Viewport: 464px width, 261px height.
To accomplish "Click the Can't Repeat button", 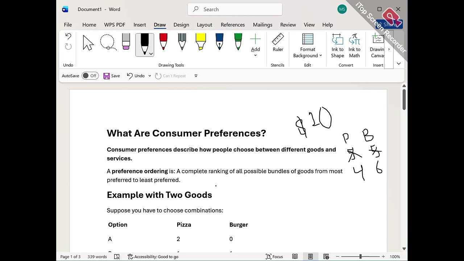I will pos(170,76).
